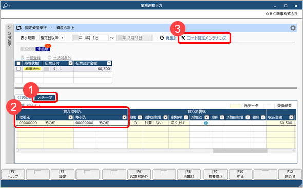Click the ＯＢＣ商事株式会社 company name
This screenshot has height=188, width=303.
point(281,14)
